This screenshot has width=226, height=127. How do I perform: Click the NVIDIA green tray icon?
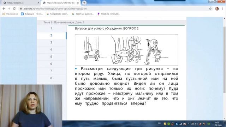tap(208, 124)
